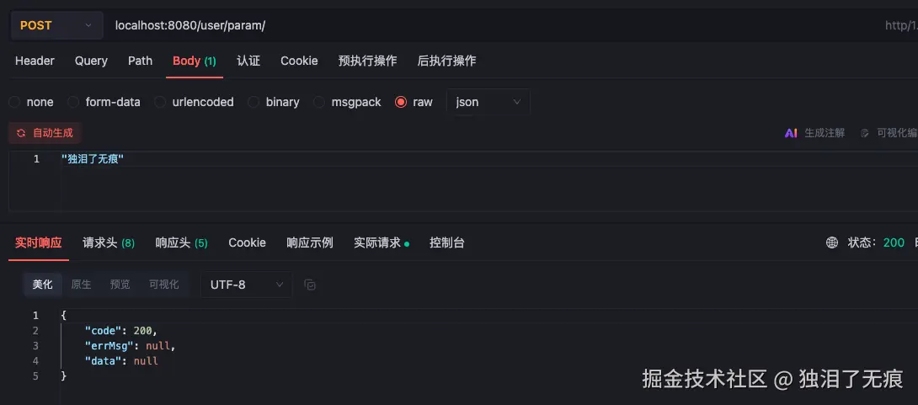Select the msgpack radio option
This screenshot has width=918, height=405.
coord(319,102)
